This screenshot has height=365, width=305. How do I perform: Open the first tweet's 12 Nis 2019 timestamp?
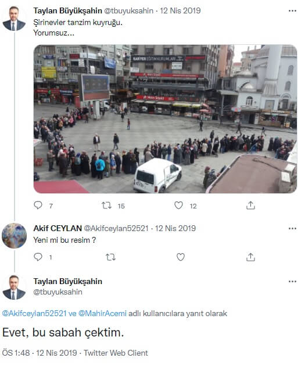[180, 10]
